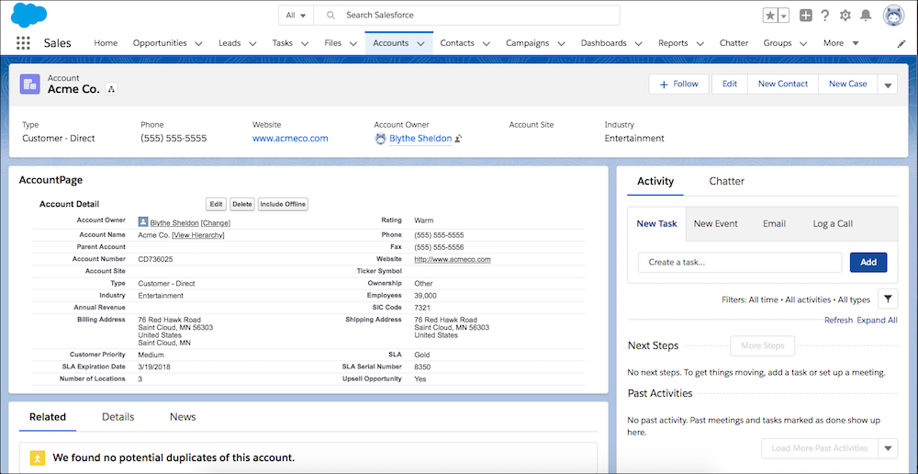The width and height of the screenshot is (918, 474).
Task: Click Edit in Account Detail section
Action: (x=216, y=204)
